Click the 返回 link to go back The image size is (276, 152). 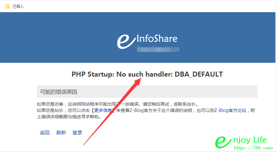coord(45,133)
